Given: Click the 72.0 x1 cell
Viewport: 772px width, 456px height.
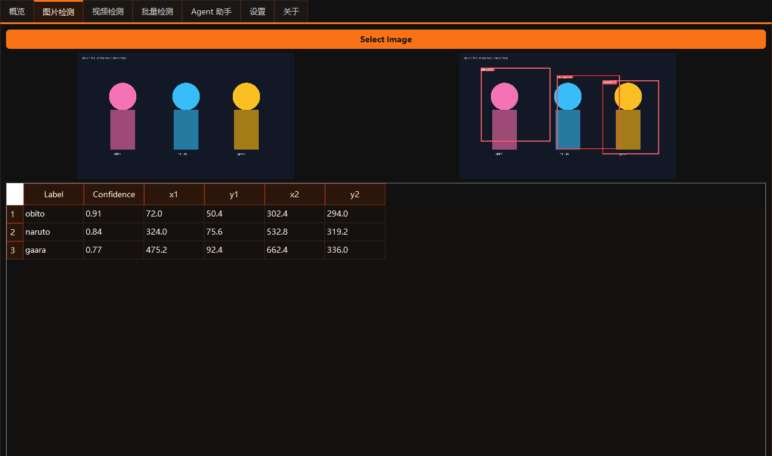Looking at the screenshot, I should [x=174, y=214].
